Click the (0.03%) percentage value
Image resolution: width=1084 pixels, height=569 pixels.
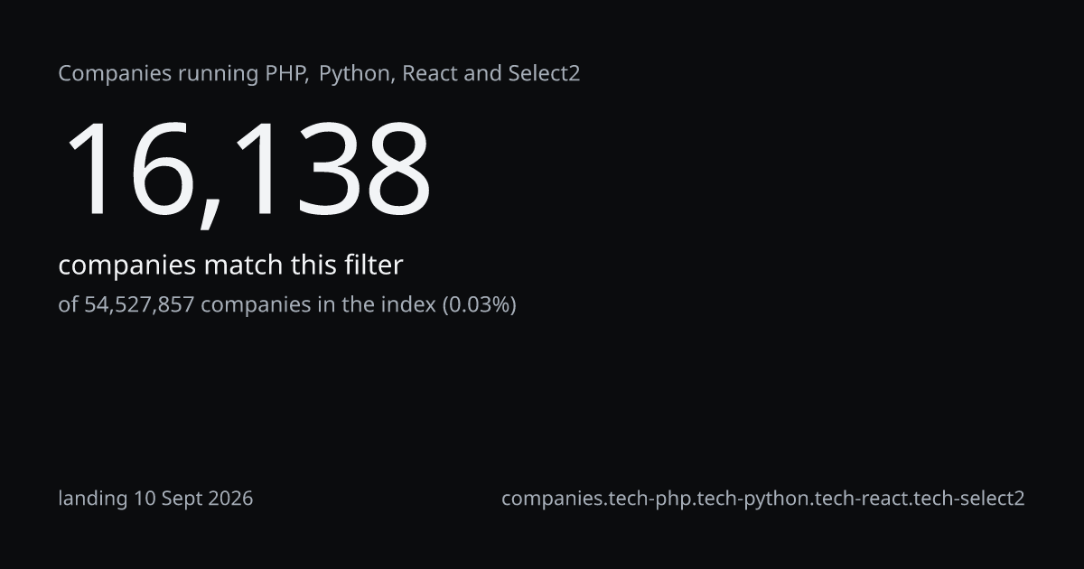click(479, 304)
